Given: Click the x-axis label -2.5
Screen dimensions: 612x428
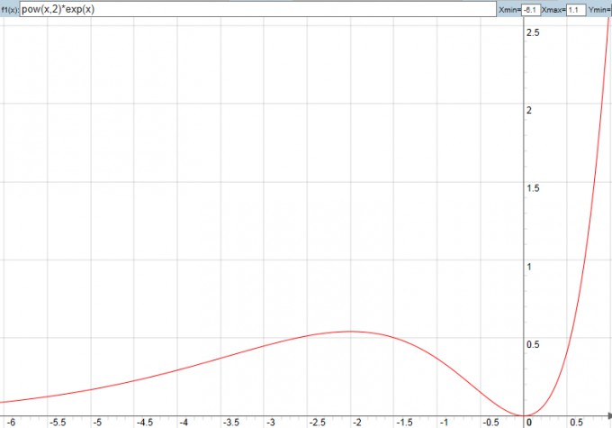Looking at the screenshot, I should [318, 423].
